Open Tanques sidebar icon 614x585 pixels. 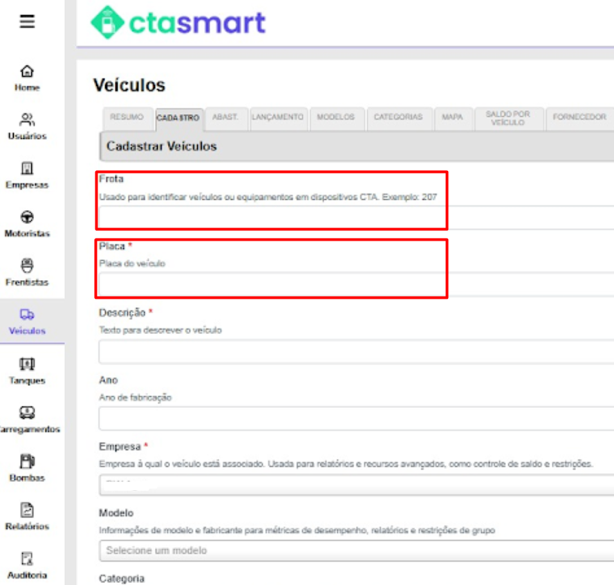coord(27,364)
